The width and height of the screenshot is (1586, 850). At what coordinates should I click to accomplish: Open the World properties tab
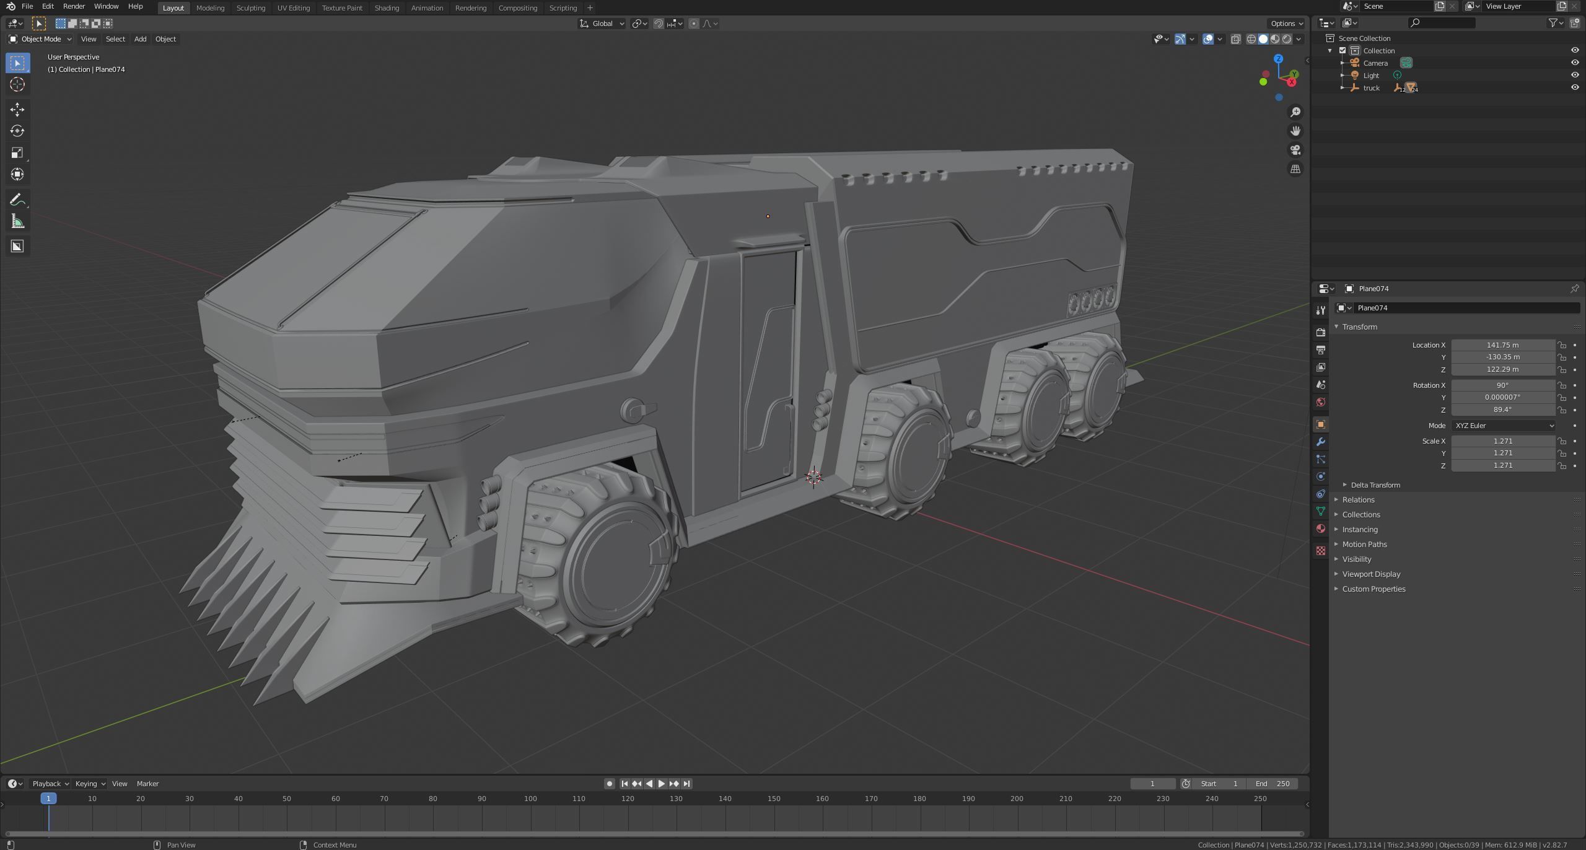point(1321,402)
